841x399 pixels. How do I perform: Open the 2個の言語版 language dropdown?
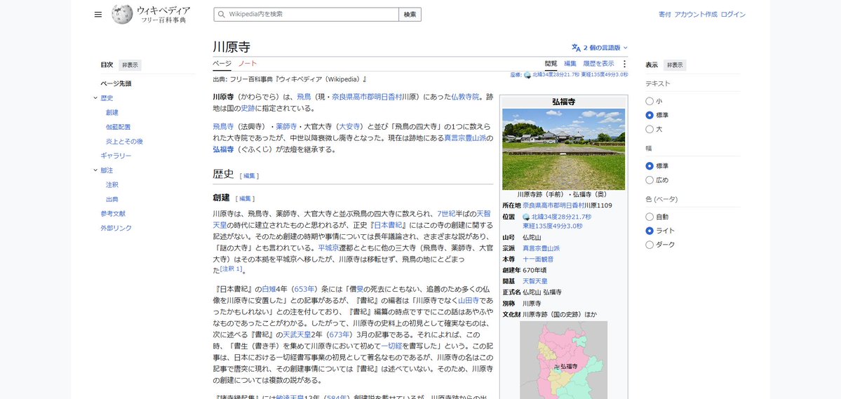click(600, 48)
